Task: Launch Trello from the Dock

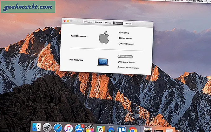Action: point(122,129)
